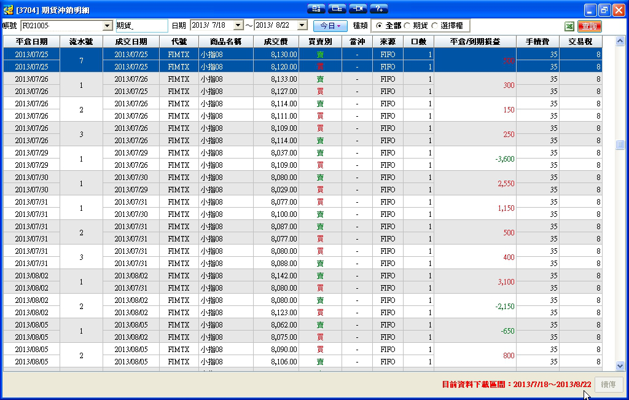This screenshot has height=400, width=629.
Task: Open the account F021005 dropdown
Action: tap(107, 26)
